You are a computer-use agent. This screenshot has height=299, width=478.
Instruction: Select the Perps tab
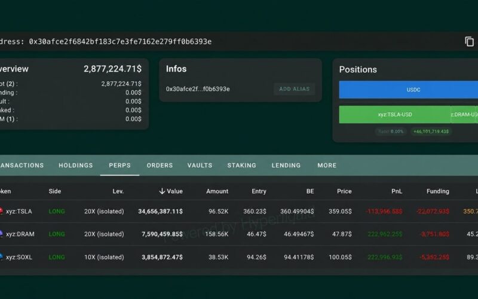coord(120,166)
